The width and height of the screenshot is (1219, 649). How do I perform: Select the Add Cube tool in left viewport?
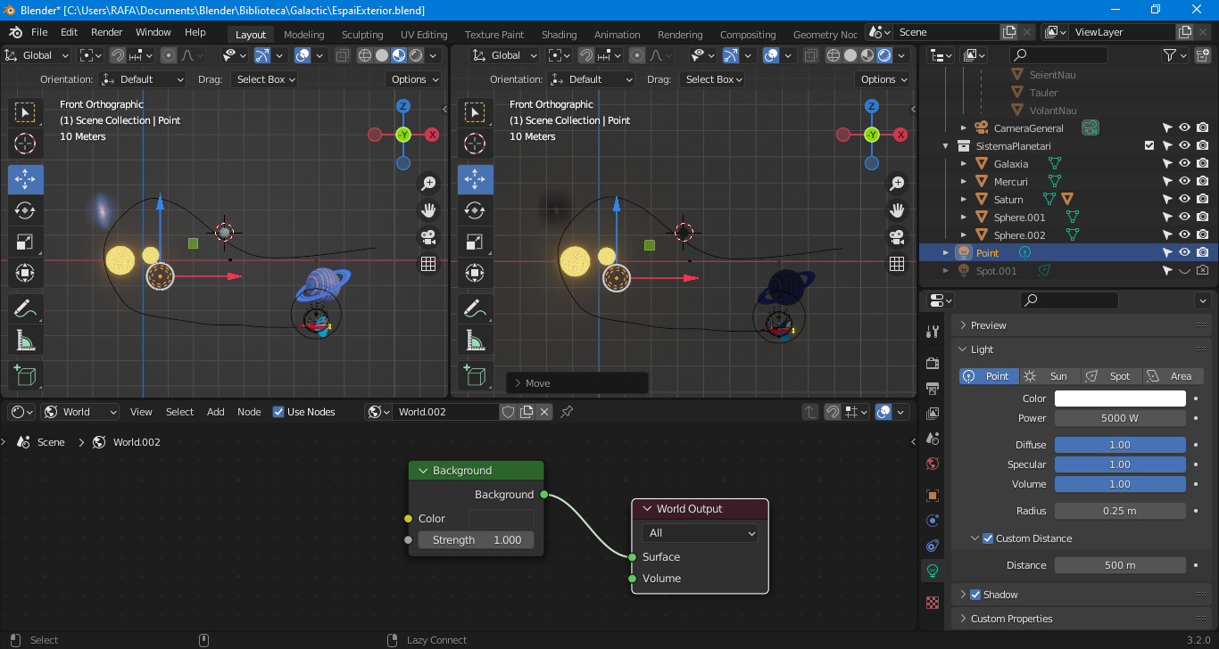(26, 375)
